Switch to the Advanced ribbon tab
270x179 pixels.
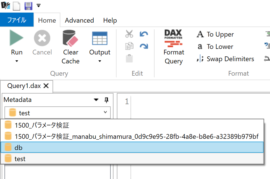(79, 20)
